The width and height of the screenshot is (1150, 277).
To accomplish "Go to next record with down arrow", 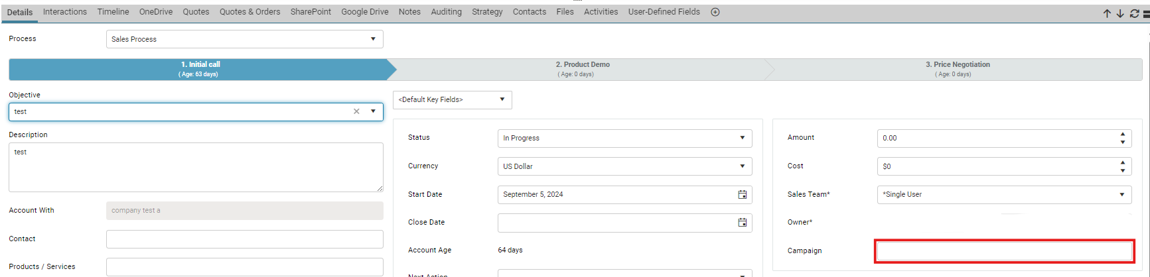I will [x=1120, y=13].
